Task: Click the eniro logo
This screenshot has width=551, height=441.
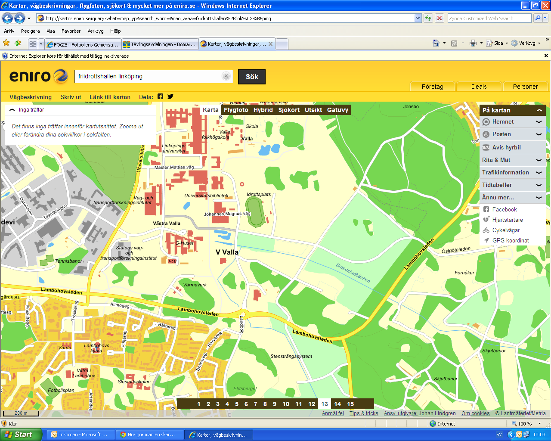Action: (39, 76)
